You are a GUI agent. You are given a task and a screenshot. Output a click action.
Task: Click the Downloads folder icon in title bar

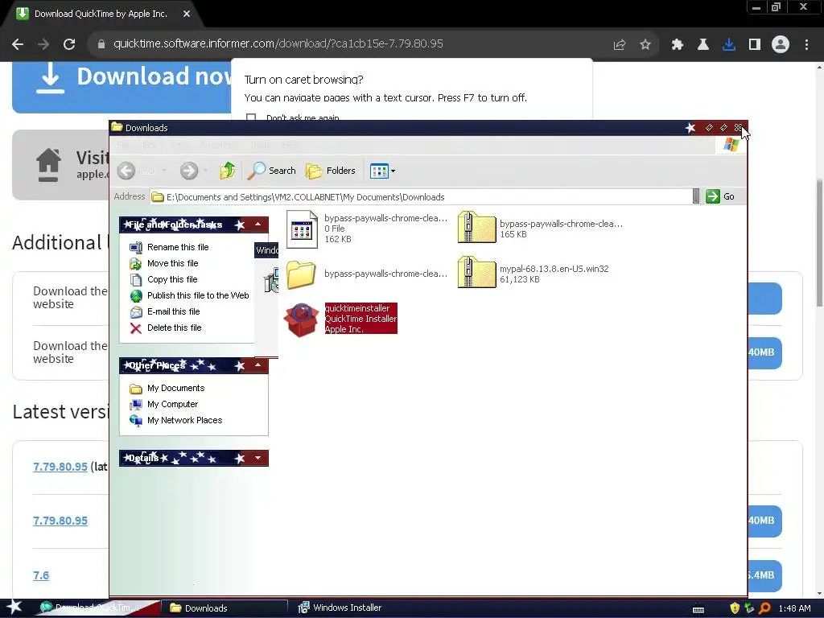pos(117,128)
